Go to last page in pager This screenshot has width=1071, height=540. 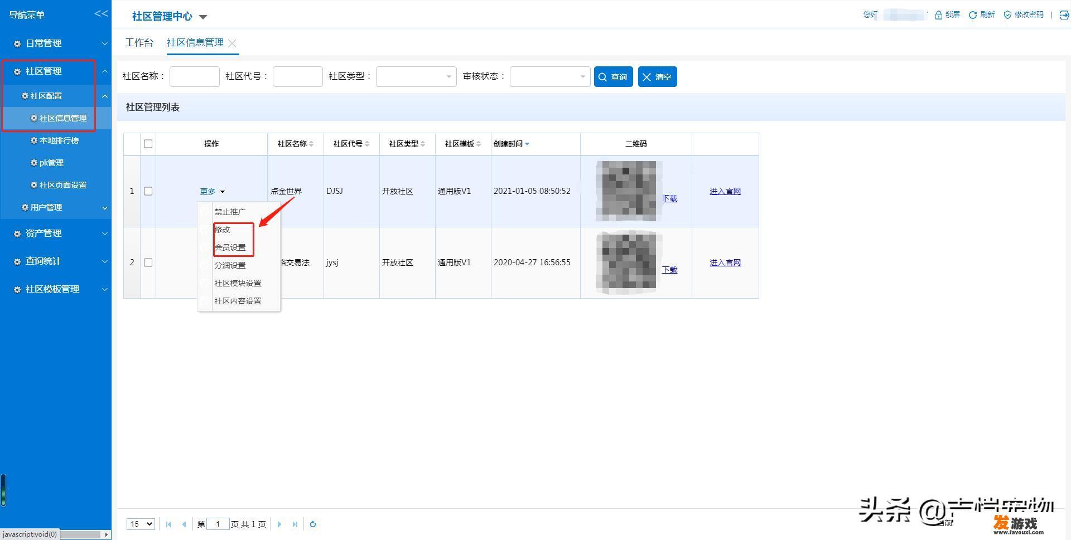(295, 524)
